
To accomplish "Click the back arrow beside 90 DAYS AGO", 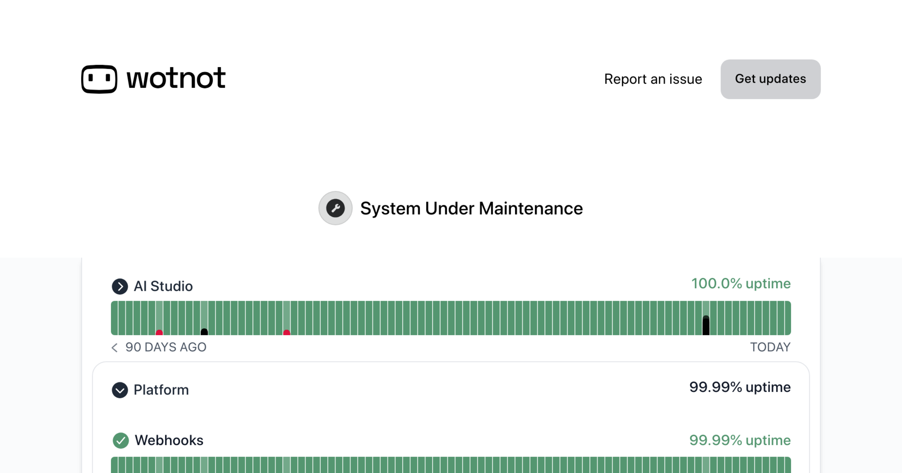I will (115, 348).
